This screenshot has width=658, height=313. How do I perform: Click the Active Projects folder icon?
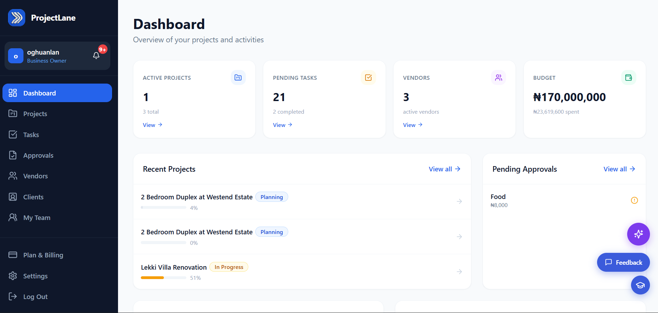click(238, 78)
